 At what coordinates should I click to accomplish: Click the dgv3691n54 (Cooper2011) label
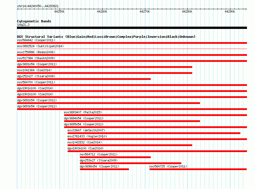click(x=37, y=64)
